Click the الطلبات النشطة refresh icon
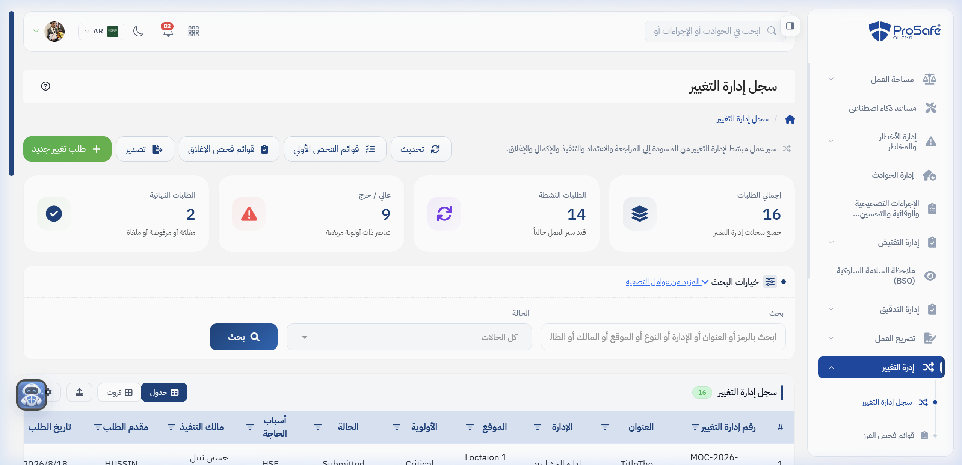Viewport: 962px width, 465px height. tap(444, 214)
